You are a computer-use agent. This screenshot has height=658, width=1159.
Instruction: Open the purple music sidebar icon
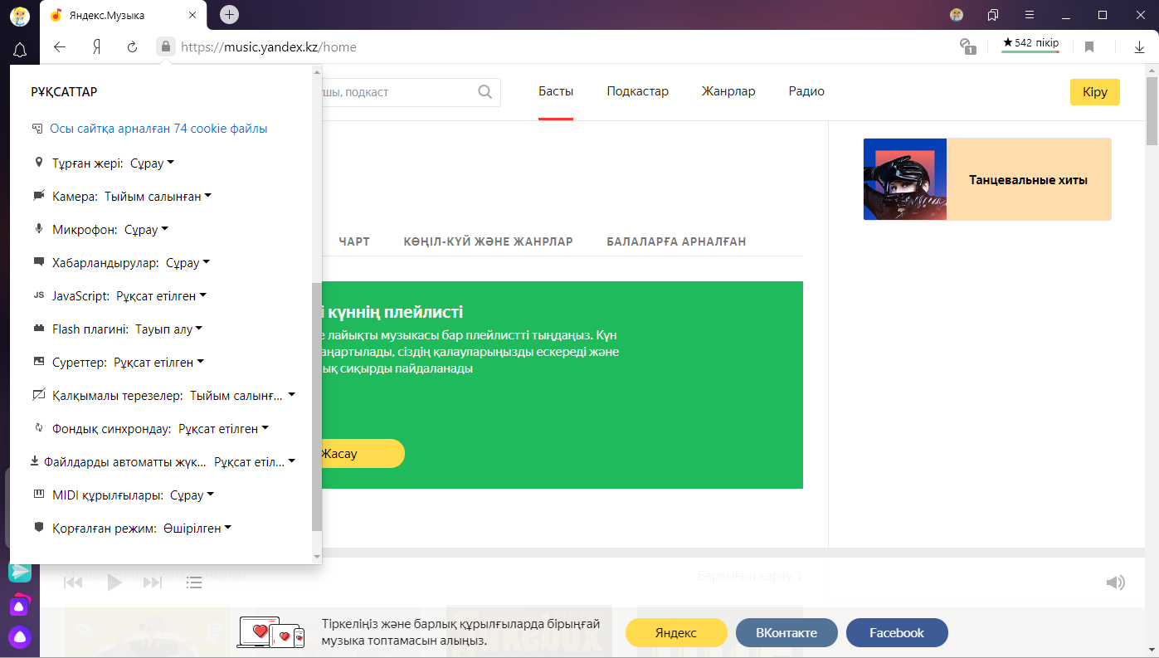coord(20,605)
